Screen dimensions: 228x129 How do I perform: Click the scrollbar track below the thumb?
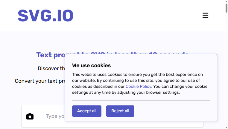click(x=227, y=69)
